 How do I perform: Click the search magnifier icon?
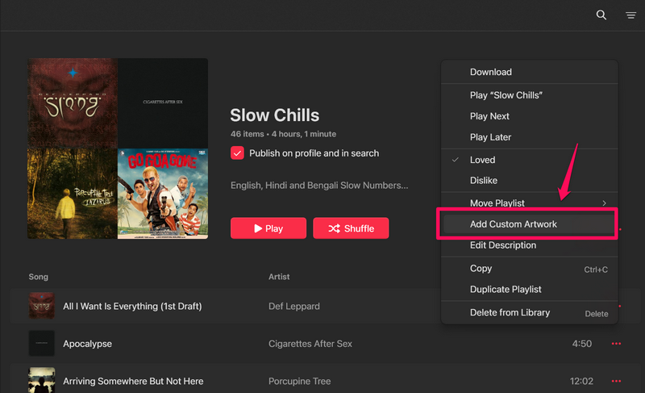tap(601, 15)
